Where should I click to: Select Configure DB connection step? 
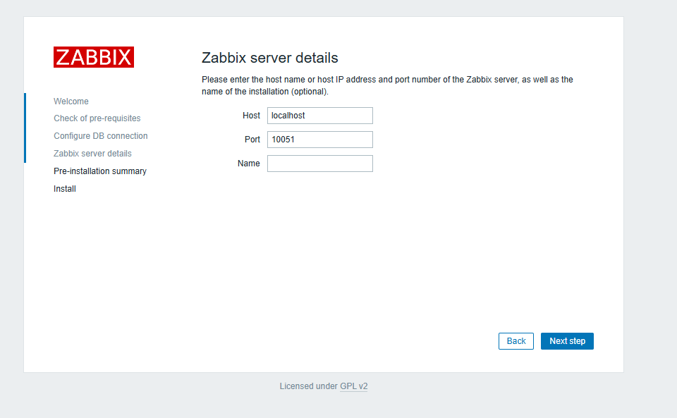[x=101, y=136]
